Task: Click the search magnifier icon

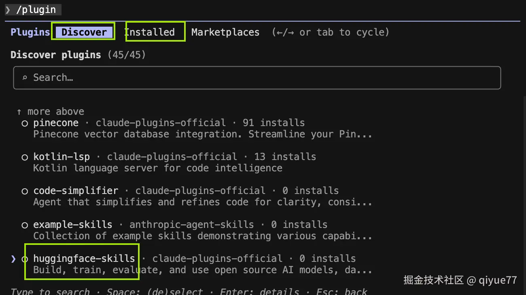Action: (25, 78)
